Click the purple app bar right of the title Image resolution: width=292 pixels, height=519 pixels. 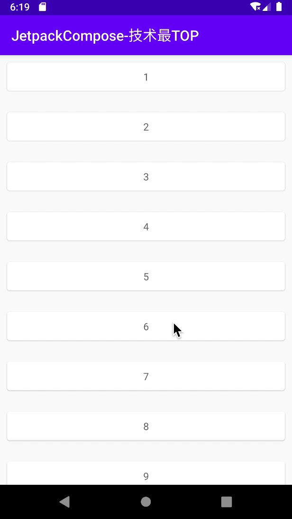(x=246, y=36)
